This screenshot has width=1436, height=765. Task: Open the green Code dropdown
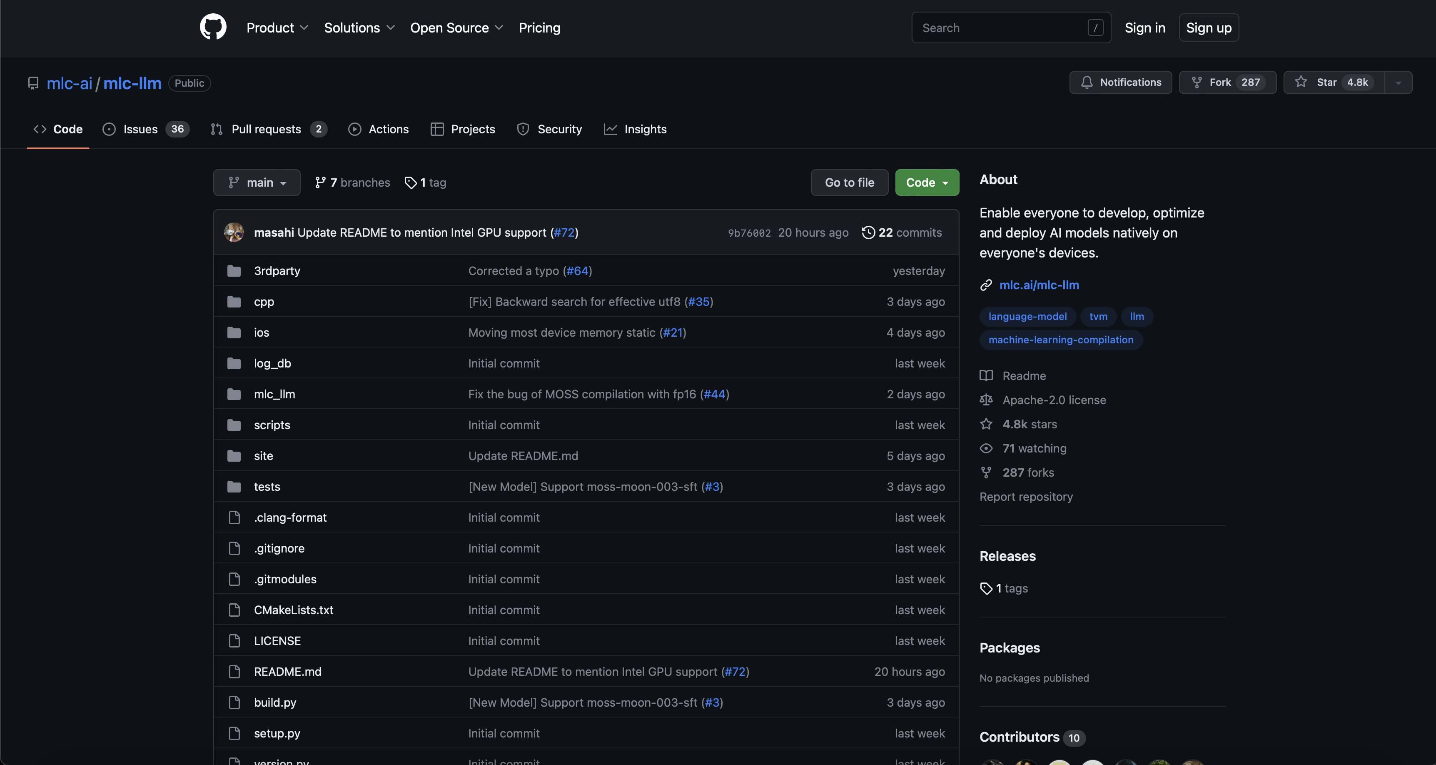927,183
